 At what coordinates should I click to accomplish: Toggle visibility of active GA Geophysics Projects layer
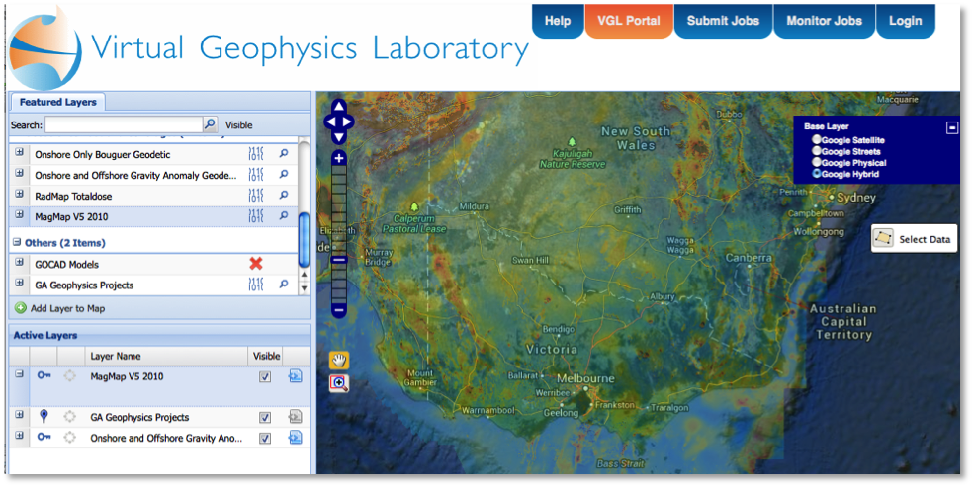coord(265,417)
